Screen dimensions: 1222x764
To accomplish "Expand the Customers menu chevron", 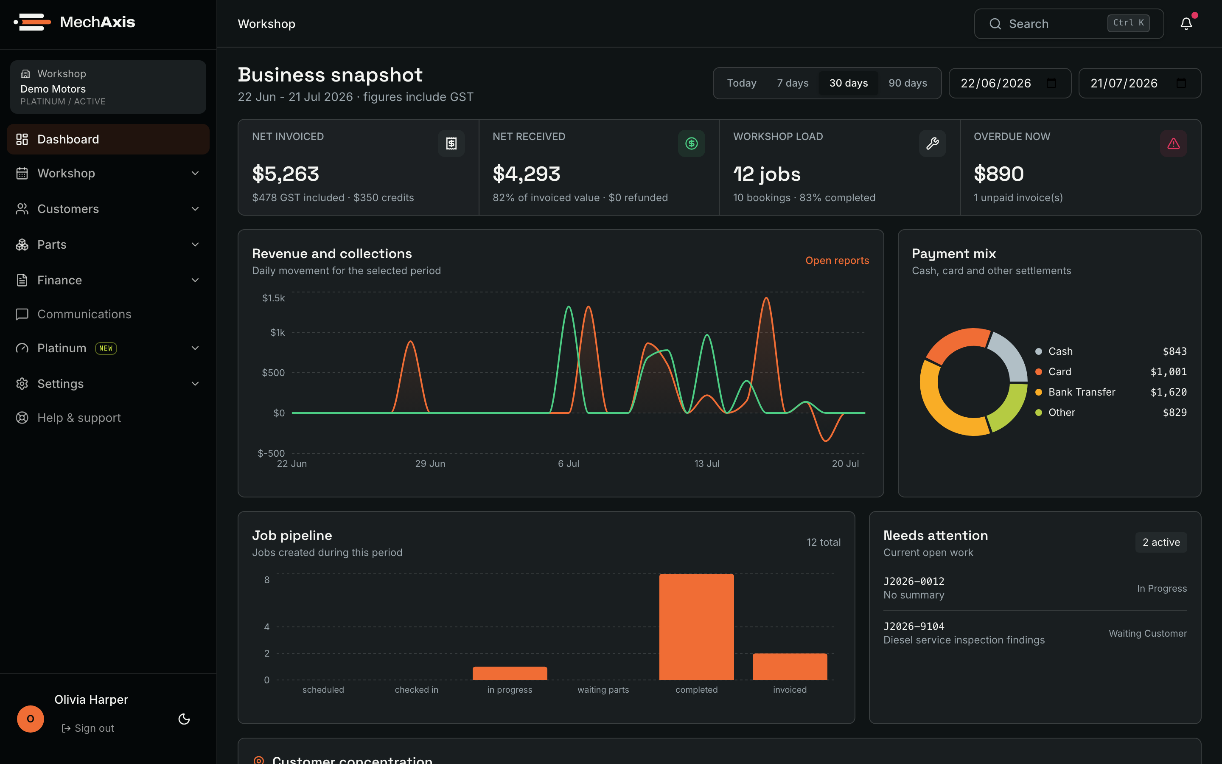I will click(x=196, y=209).
